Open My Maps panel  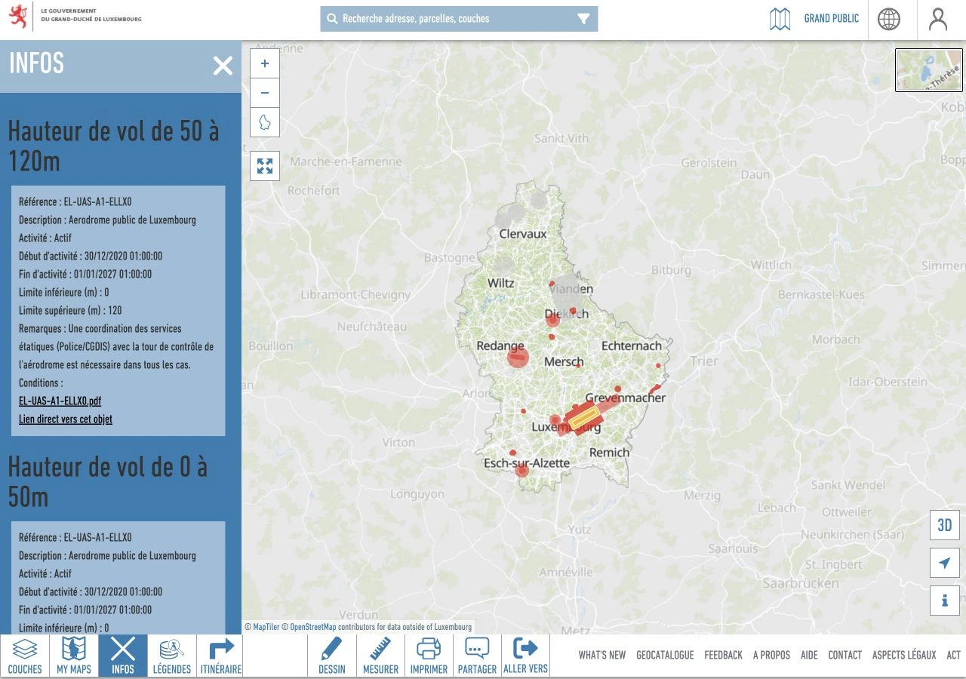[74, 656]
